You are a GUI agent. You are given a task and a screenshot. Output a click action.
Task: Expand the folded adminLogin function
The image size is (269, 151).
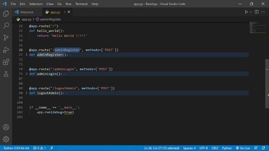[x=26, y=74]
